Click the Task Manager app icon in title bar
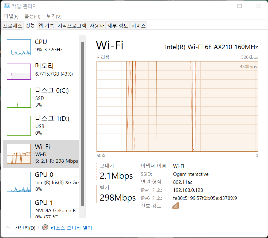Viewport: 268px width, 238px height. [7, 6]
